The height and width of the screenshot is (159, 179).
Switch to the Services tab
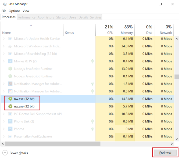click(96, 17)
